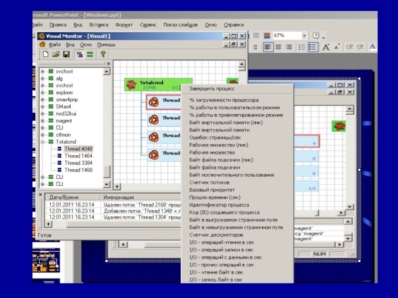This screenshot has height=298, width=398.
Task: Expand the smax4pnp tree node
Action: [43, 100]
